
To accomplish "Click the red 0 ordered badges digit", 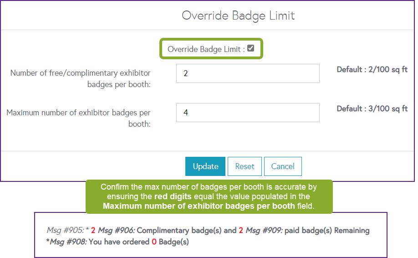I will pyautogui.click(x=154, y=242).
